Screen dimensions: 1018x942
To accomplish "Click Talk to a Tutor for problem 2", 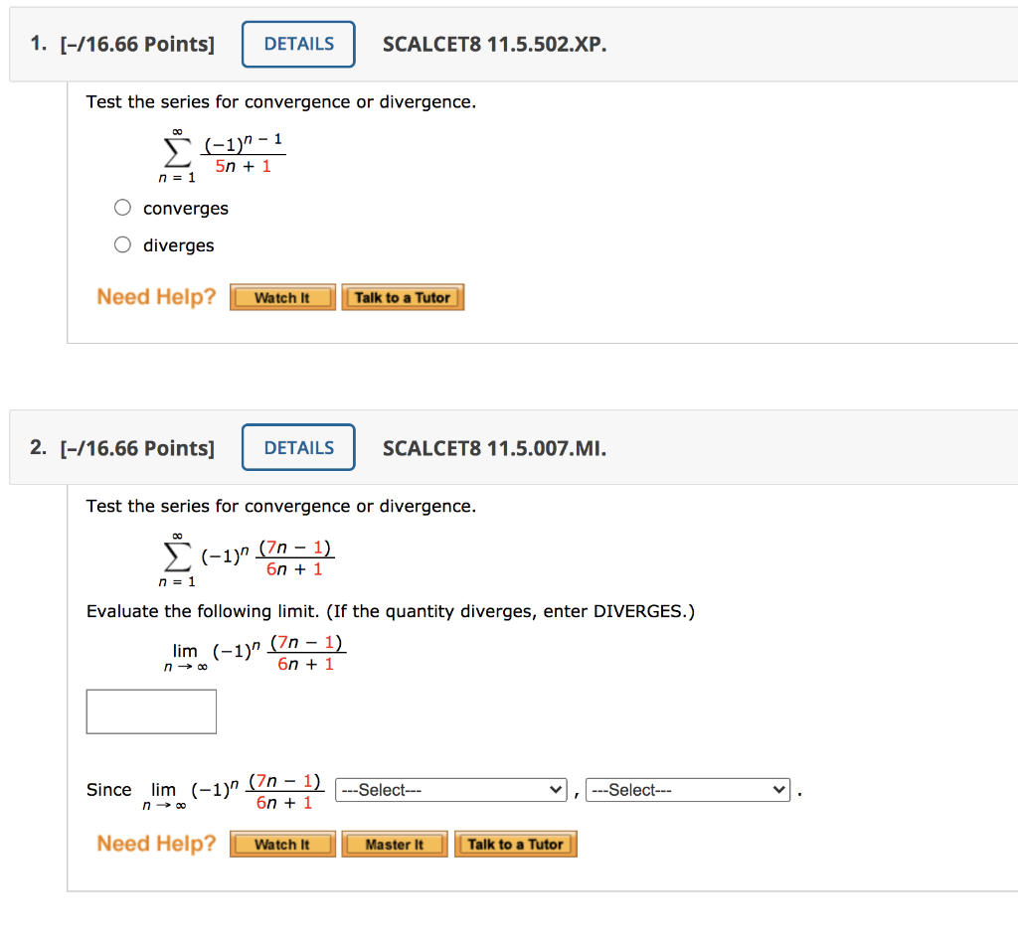I will [x=515, y=844].
